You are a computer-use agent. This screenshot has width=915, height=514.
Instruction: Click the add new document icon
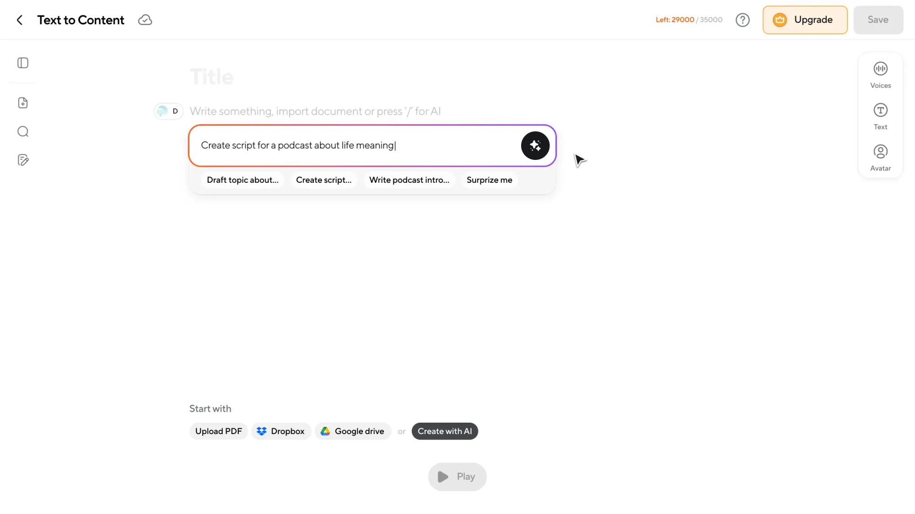[x=23, y=103]
